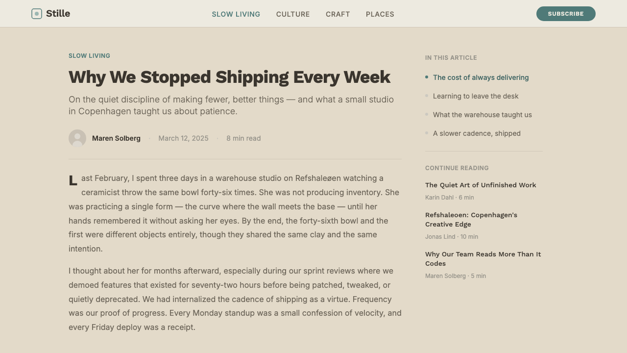Screen dimensions: 627x353
Task: Click the article headline 'Why We Stopped Shipping Every Week'
Action: tap(229, 77)
